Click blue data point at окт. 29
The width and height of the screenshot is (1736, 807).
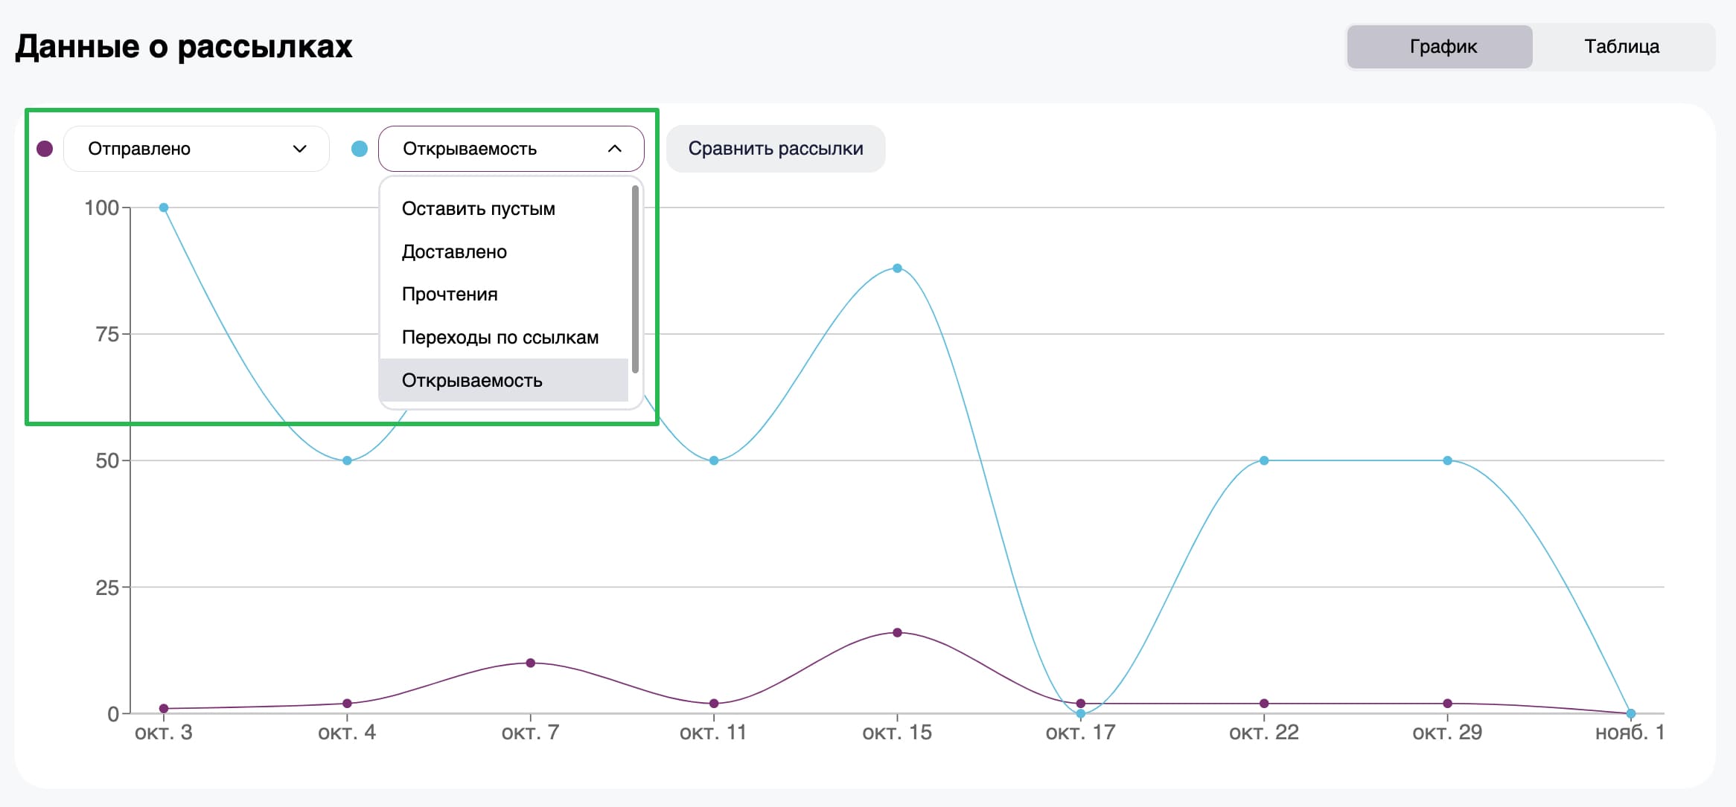point(1447,460)
